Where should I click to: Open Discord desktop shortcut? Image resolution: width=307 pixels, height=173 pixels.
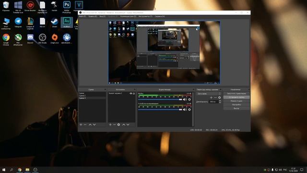tap(30, 38)
